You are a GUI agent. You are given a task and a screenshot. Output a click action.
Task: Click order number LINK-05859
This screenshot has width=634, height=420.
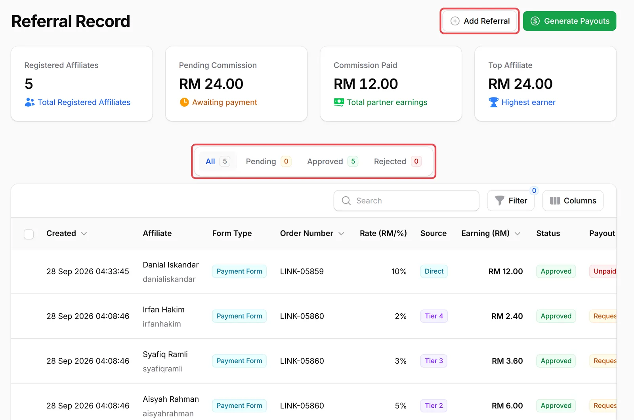pos(302,271)
